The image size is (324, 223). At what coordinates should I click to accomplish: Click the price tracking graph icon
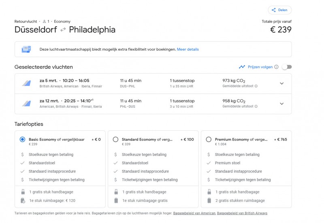pos(242,67)
